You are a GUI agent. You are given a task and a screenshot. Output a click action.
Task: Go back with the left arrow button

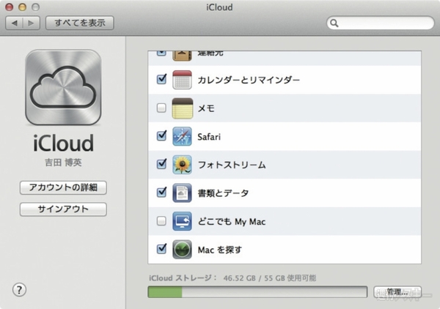click(15, 23)
